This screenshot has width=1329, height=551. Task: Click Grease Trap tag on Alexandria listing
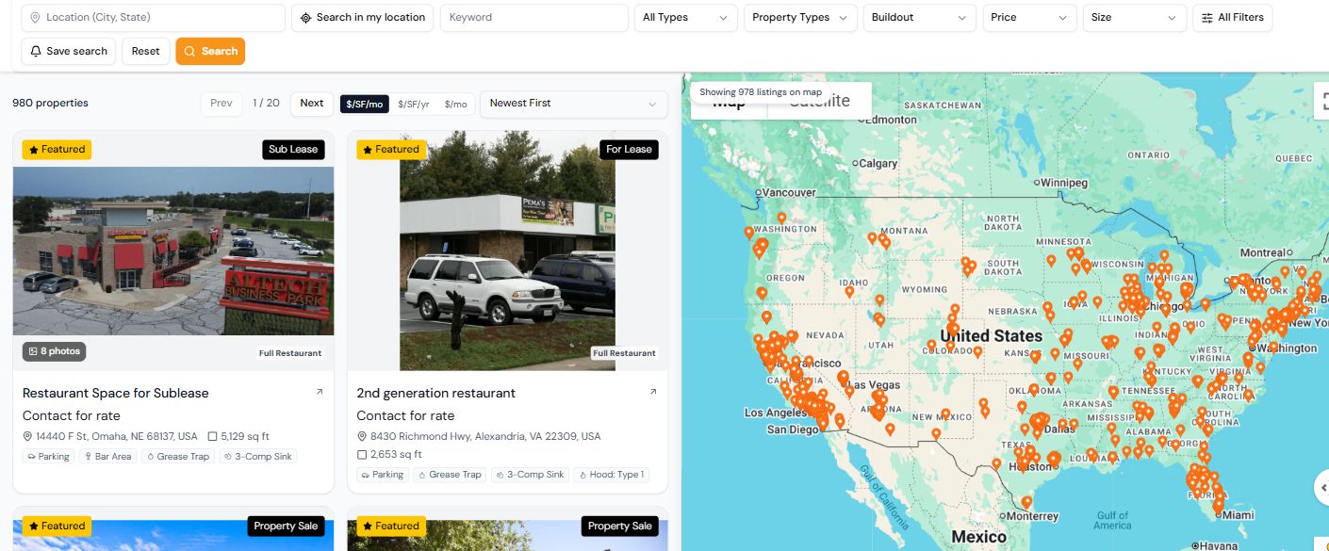click(x=450, y=475)
